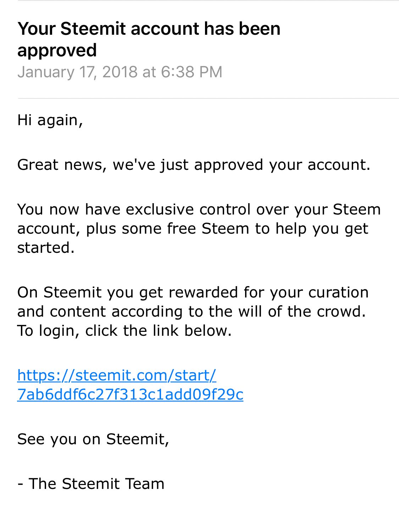Open the steemit.com/start login link
This screenshot has width=399, height=518.
(x=116, y=375)
